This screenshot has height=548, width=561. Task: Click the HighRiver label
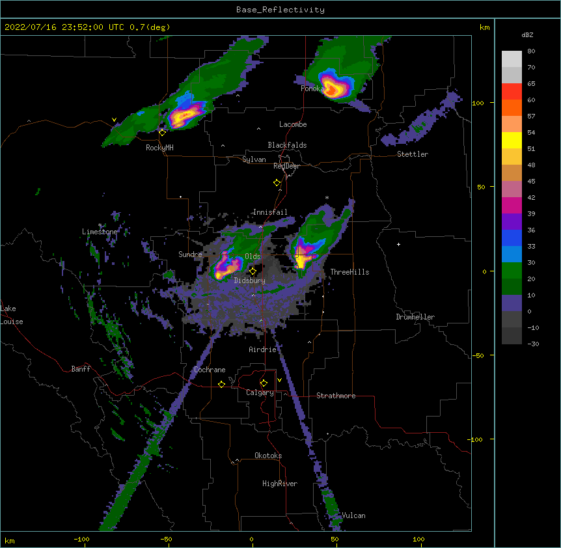[x=280, y=484]
